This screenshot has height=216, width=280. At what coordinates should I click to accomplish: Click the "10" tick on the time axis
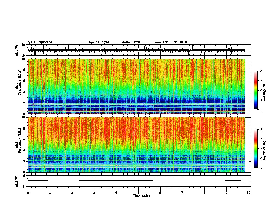[249, 193]
